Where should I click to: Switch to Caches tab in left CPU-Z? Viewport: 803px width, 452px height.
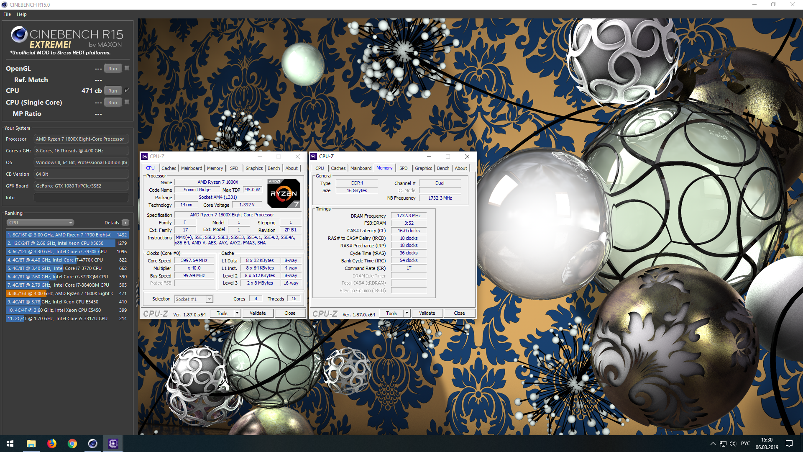click(x=169, y=168)
